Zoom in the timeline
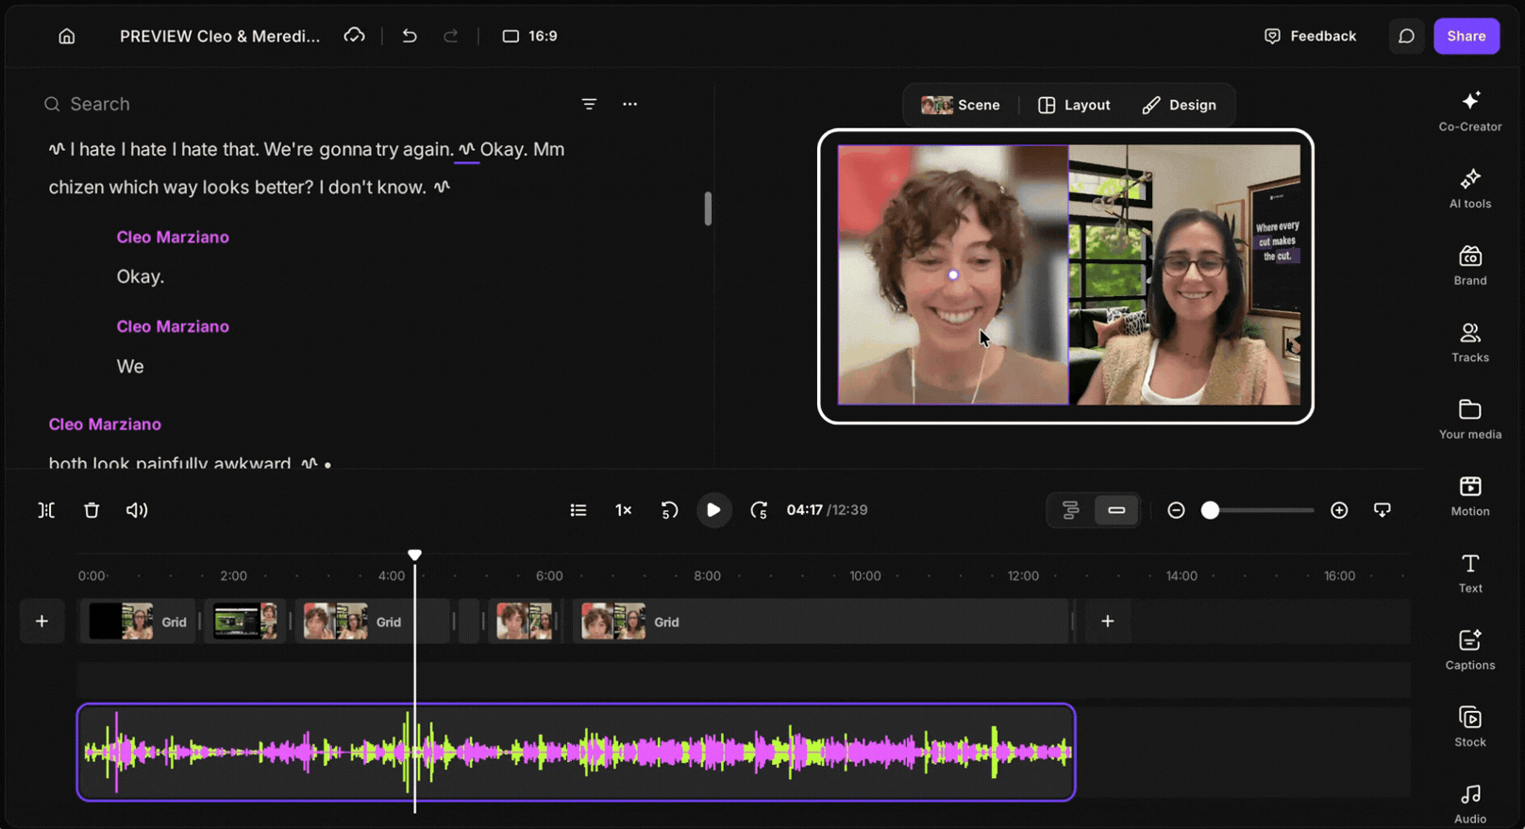Image resolution: width=1525 pixels, height=829 pixels. tap(1339, 510)
